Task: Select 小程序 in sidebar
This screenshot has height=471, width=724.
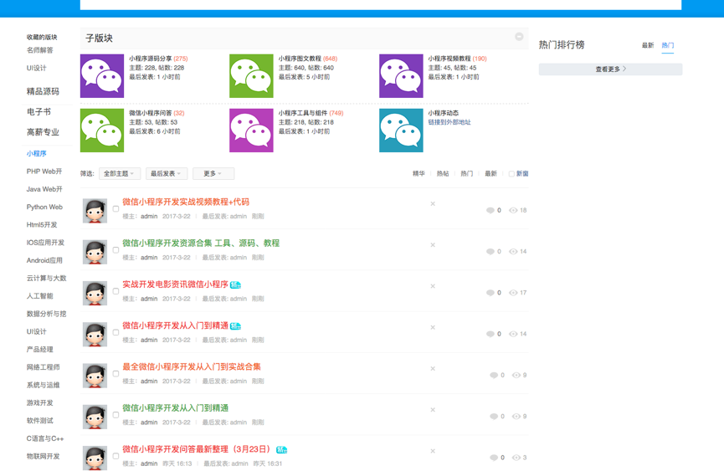Action: click(x=37, y=154)
